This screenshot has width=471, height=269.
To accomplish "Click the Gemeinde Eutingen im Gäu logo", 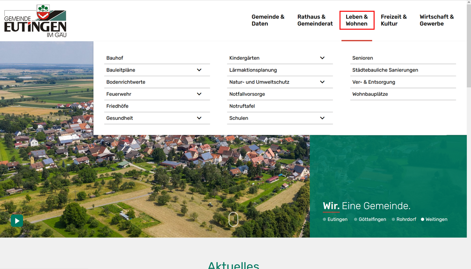I will [35, 21].
